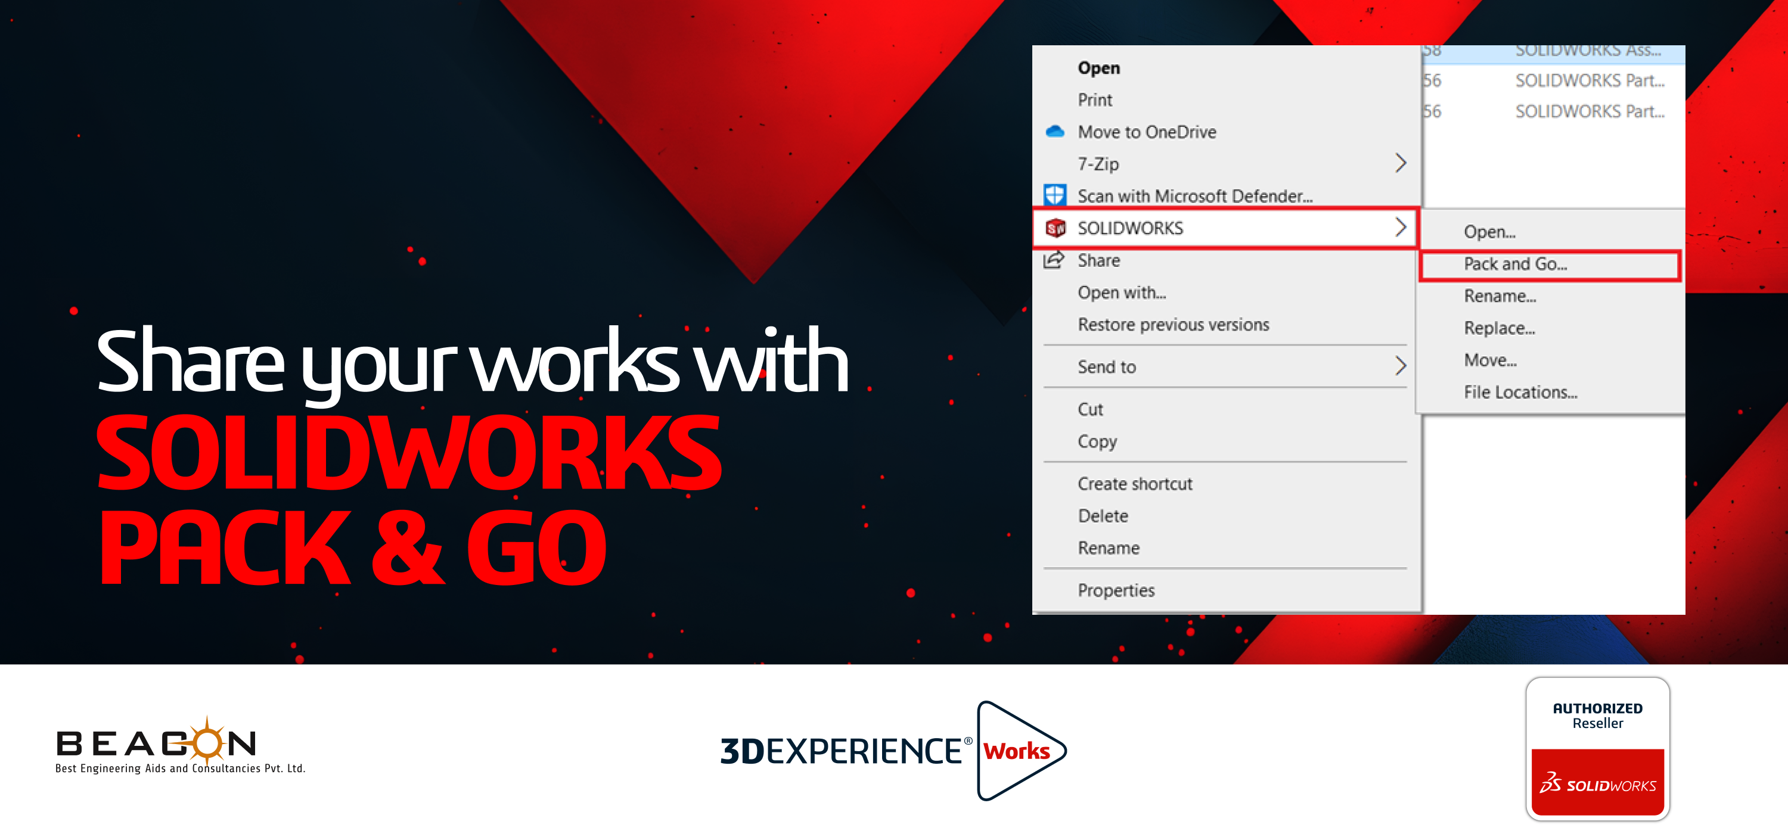This screenshot has width=1788, height=834.
Task: Click the Share arrow icon
Action: 1054,260
